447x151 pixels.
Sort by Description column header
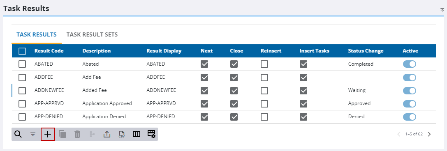97,51
